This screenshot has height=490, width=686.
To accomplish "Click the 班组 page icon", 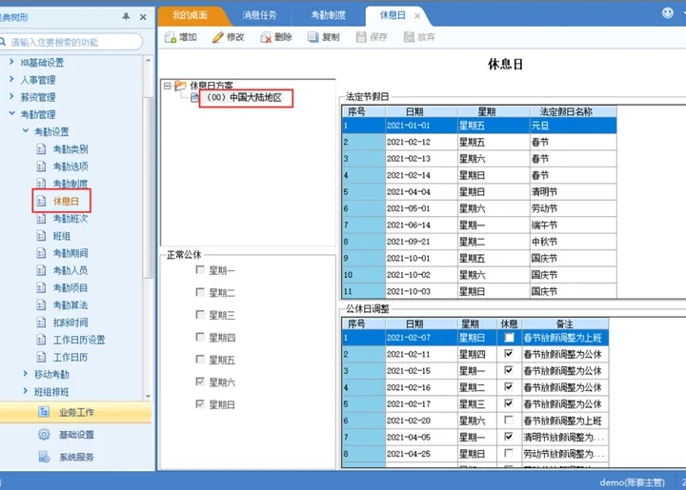I will coord(41,236).
